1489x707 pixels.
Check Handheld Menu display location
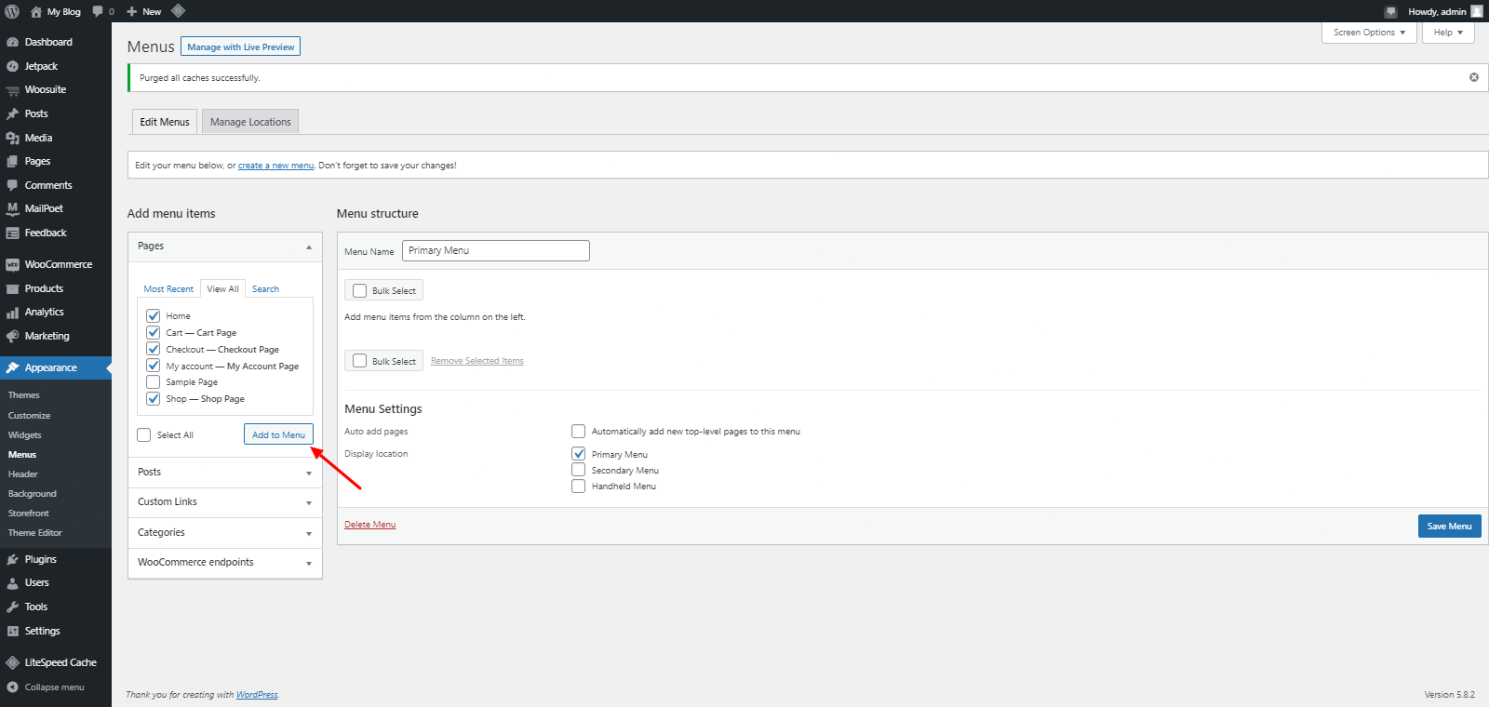tap(579, 486)
